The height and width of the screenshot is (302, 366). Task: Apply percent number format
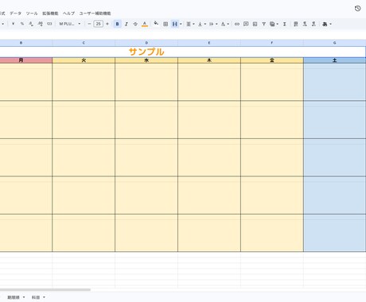pos(22,24)
